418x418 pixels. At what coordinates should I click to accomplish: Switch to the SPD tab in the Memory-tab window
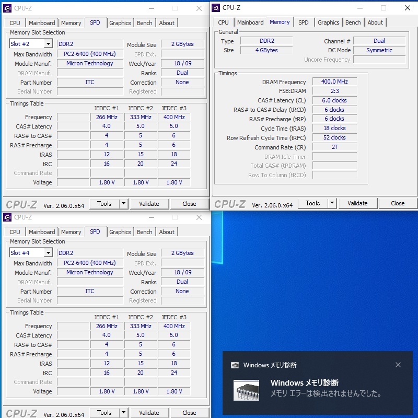tap(304, 22)
